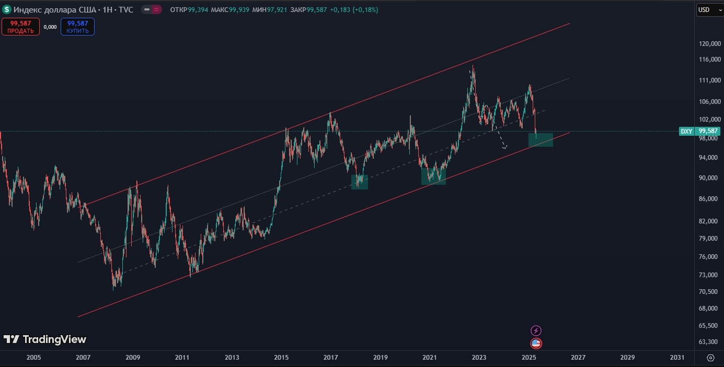Open symbol search via Индекс доллара США title
This screenshot has width=724, height=367.
coord(73,10)
